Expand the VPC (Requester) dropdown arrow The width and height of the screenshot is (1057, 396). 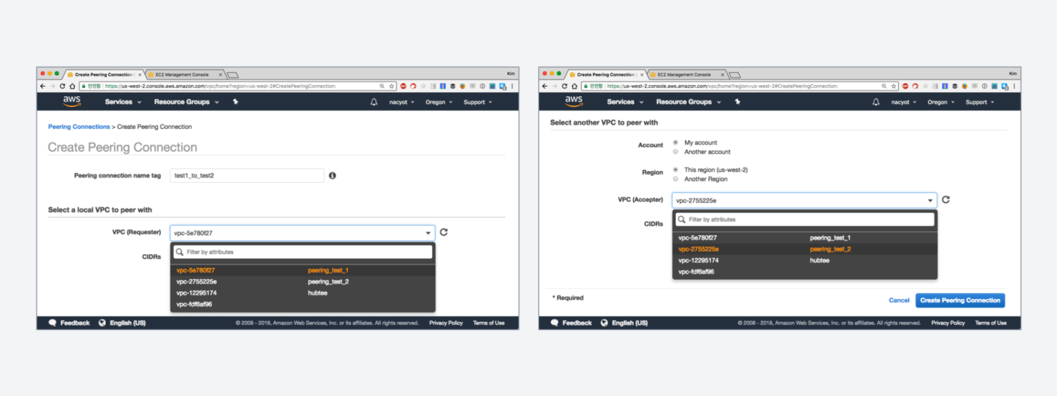pos(428,233)
